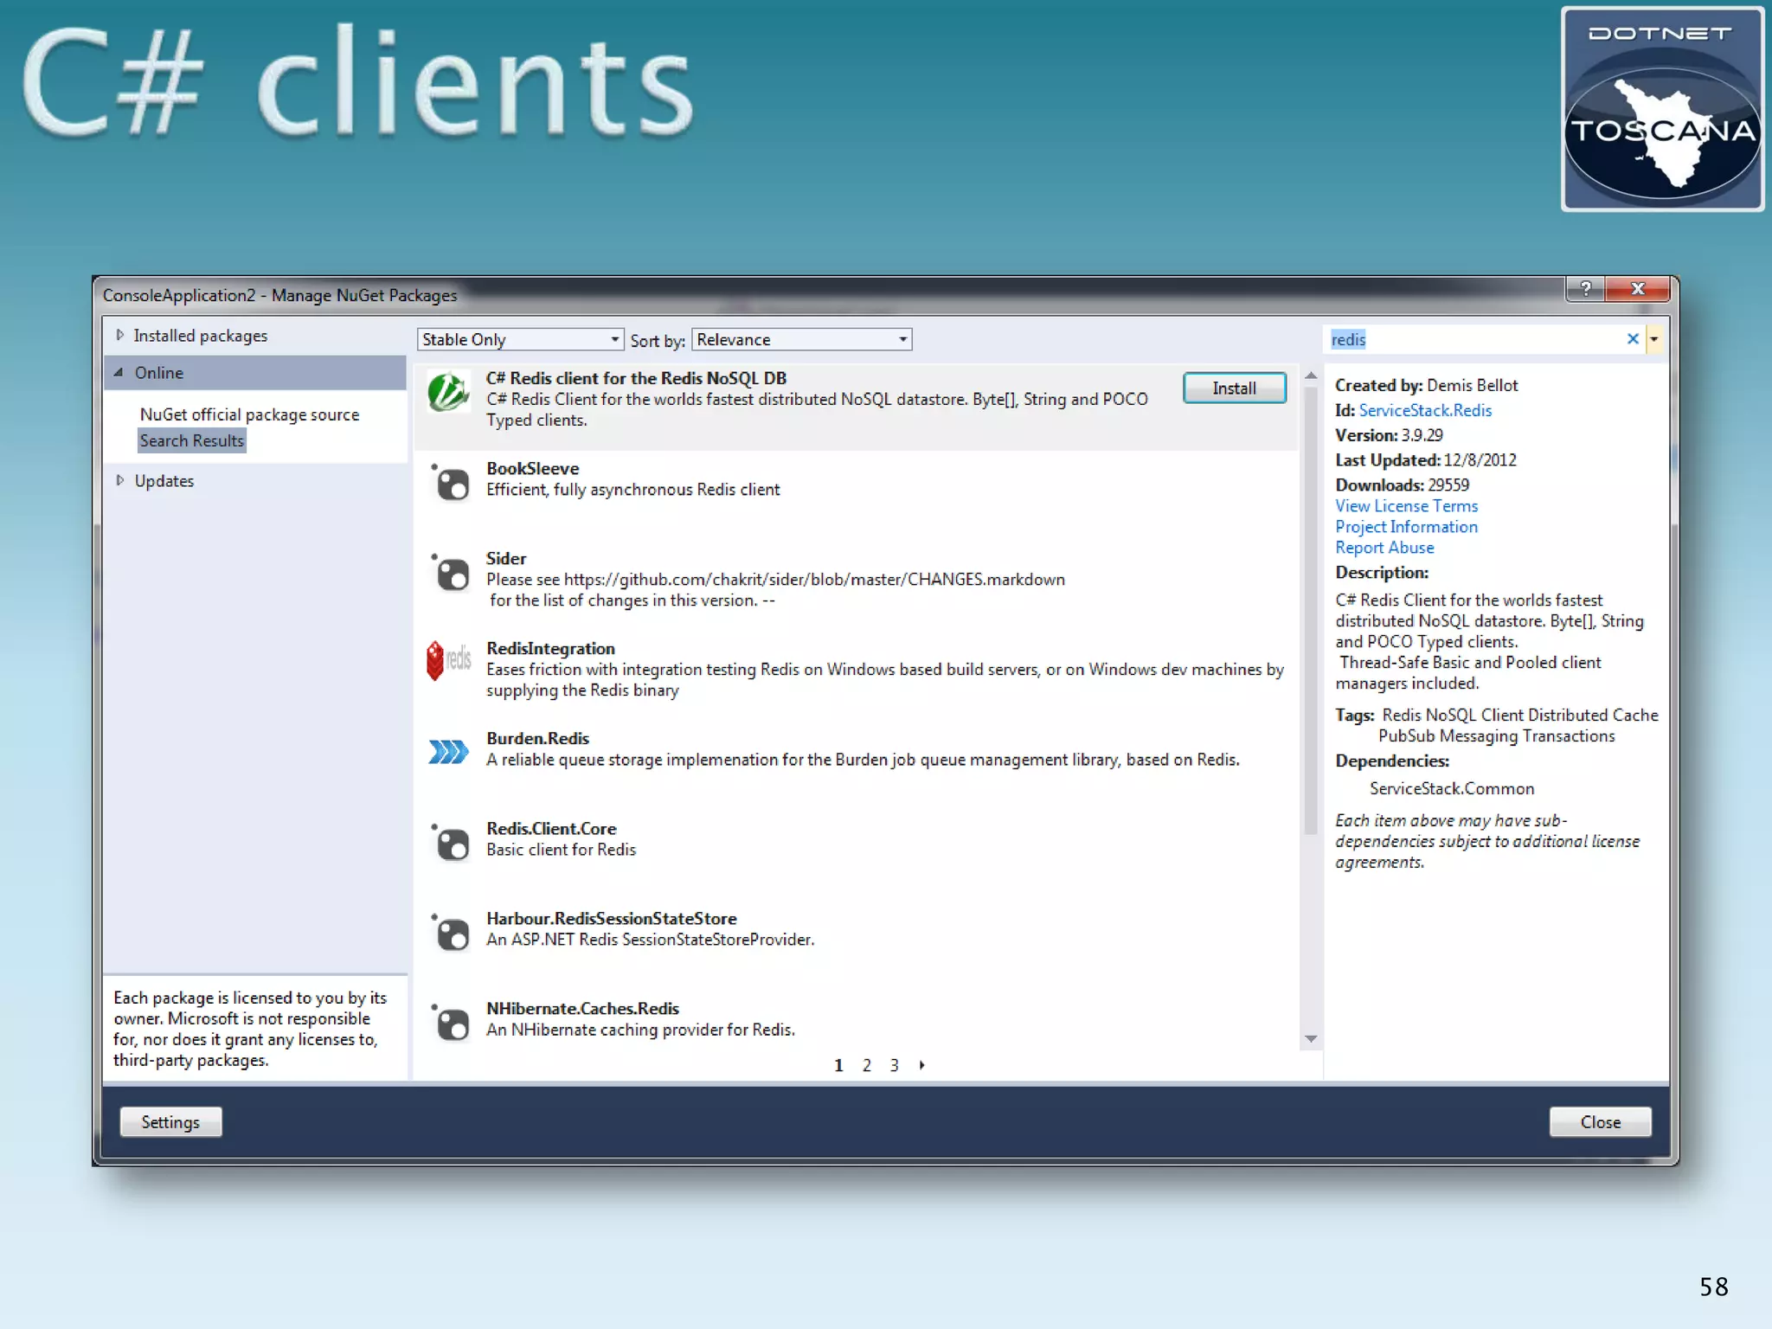Click the Sider package icon
The height and width of the screenshot is (1329, 1772).
[x=451, y=573]
